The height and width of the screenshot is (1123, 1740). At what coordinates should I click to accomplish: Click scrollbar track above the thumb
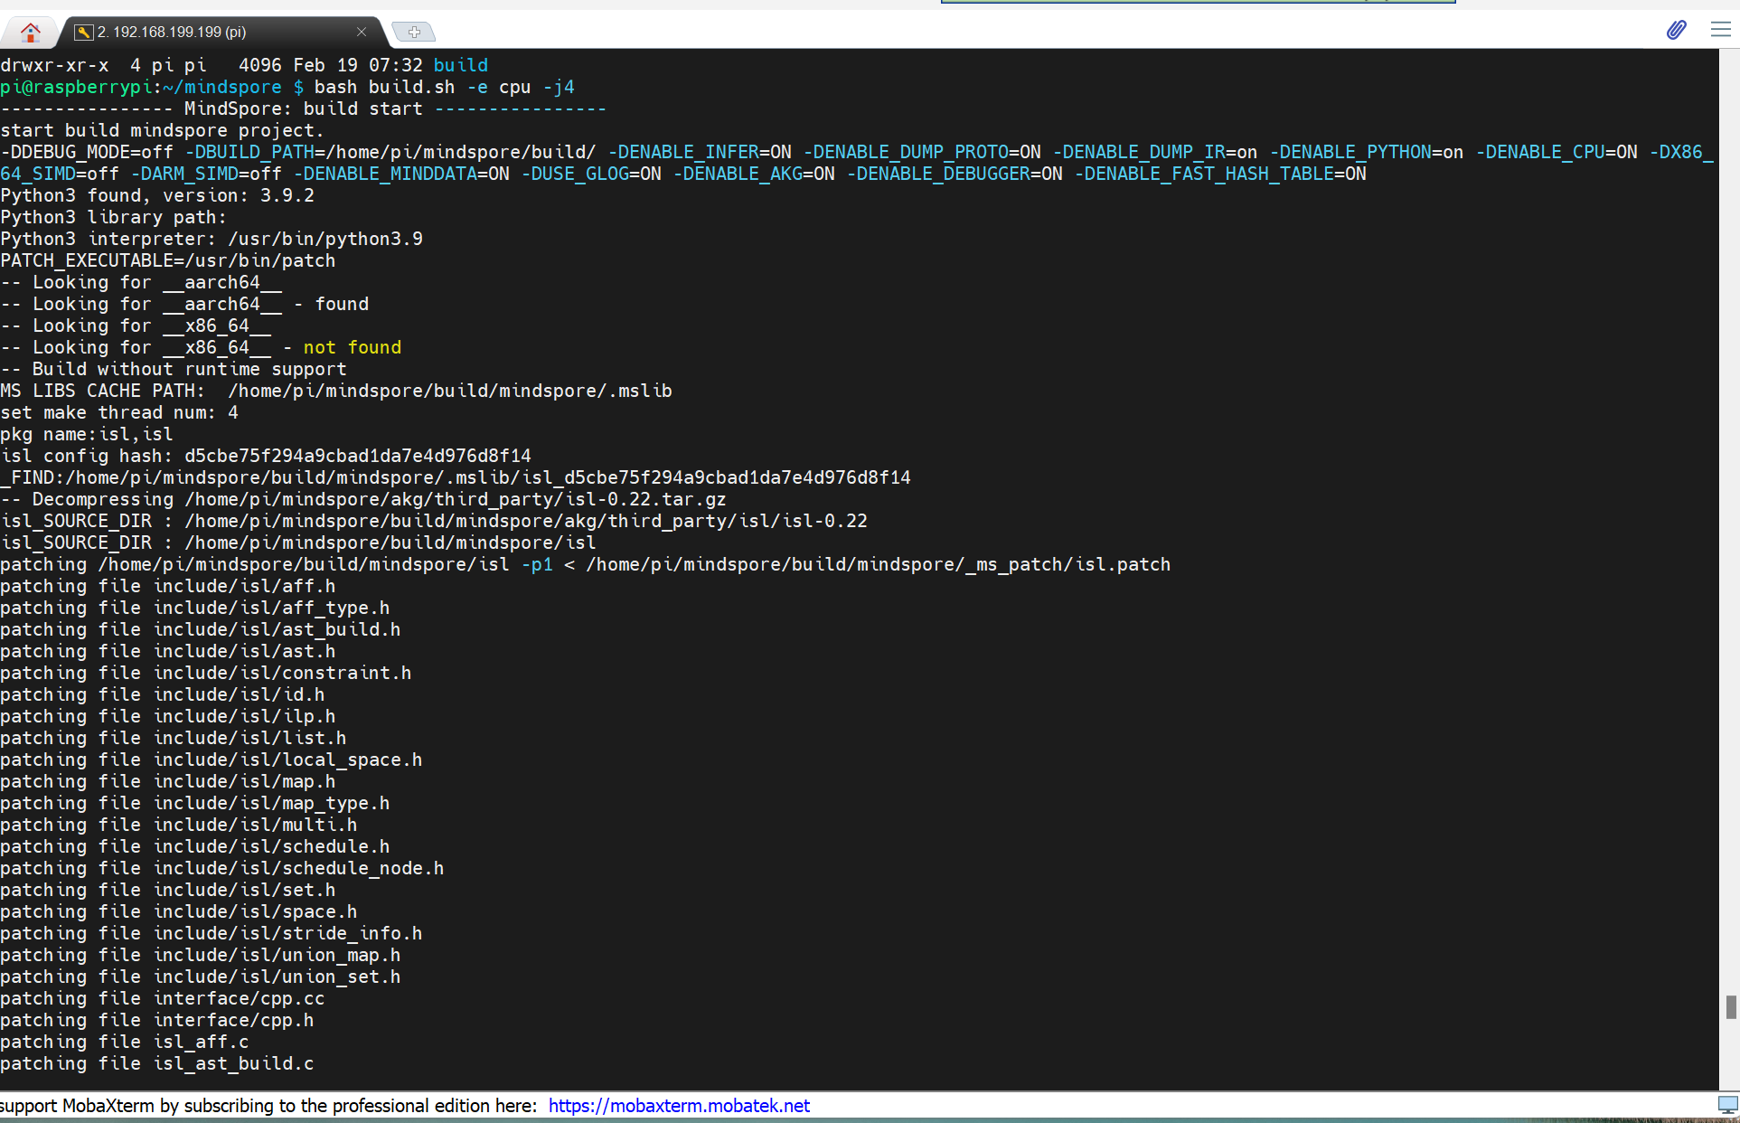point(1730,543)
